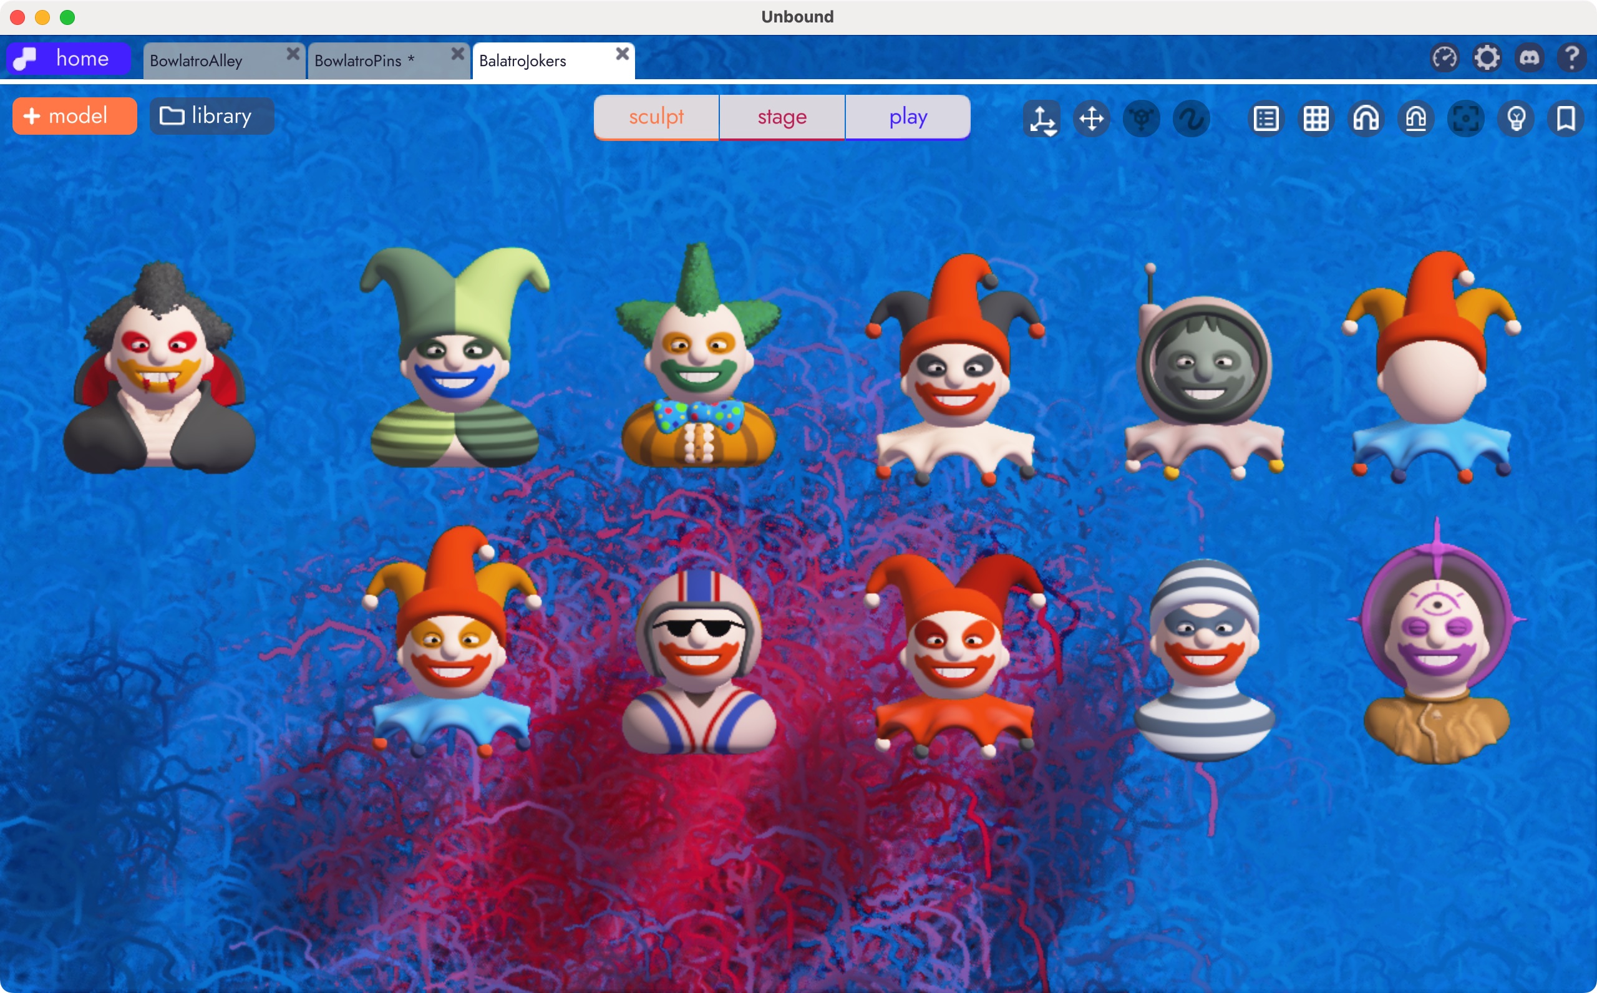Open the transform gizmo axes dropdown
Viewport: 1597px width, 993px height.
1042,120
